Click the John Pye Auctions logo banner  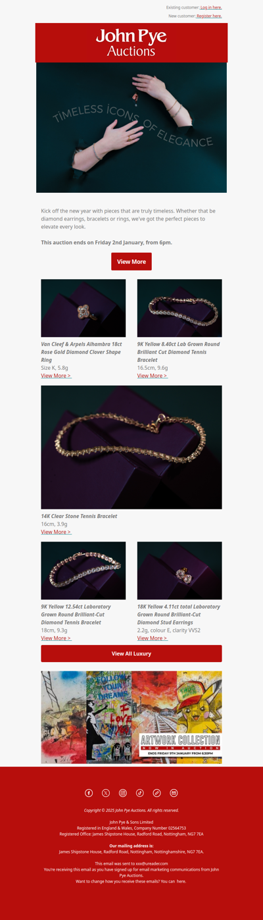click(x=131, y=43)
